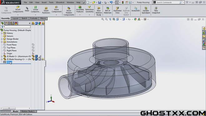This screenshot has height=116, width=206.
Task: Click the Update Speedpak icon
Action: coord(146,10)
